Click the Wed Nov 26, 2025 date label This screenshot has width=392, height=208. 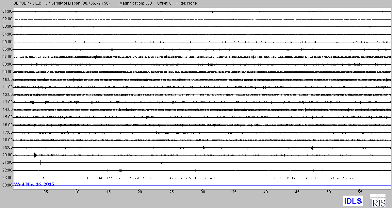[x=34, y=185]
